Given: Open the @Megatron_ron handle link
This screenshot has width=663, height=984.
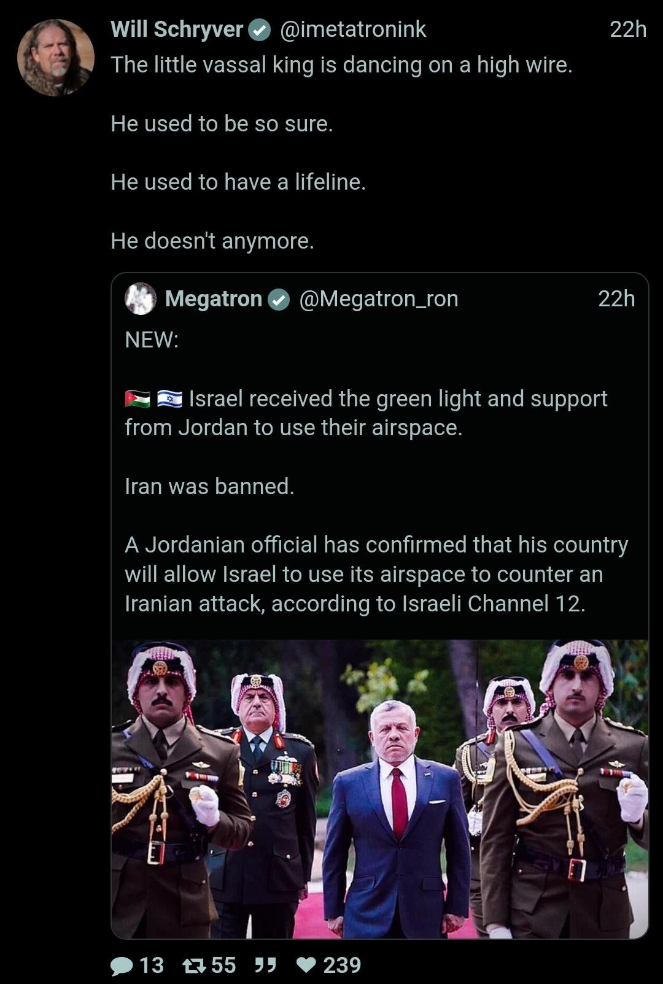Looking at the screenshot, I should (x=378, y=299).
